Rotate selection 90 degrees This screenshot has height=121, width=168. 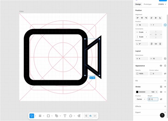[152, 44]
